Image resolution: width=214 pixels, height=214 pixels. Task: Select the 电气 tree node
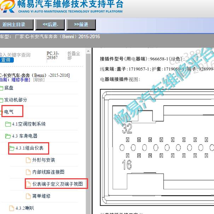[9, 112]
